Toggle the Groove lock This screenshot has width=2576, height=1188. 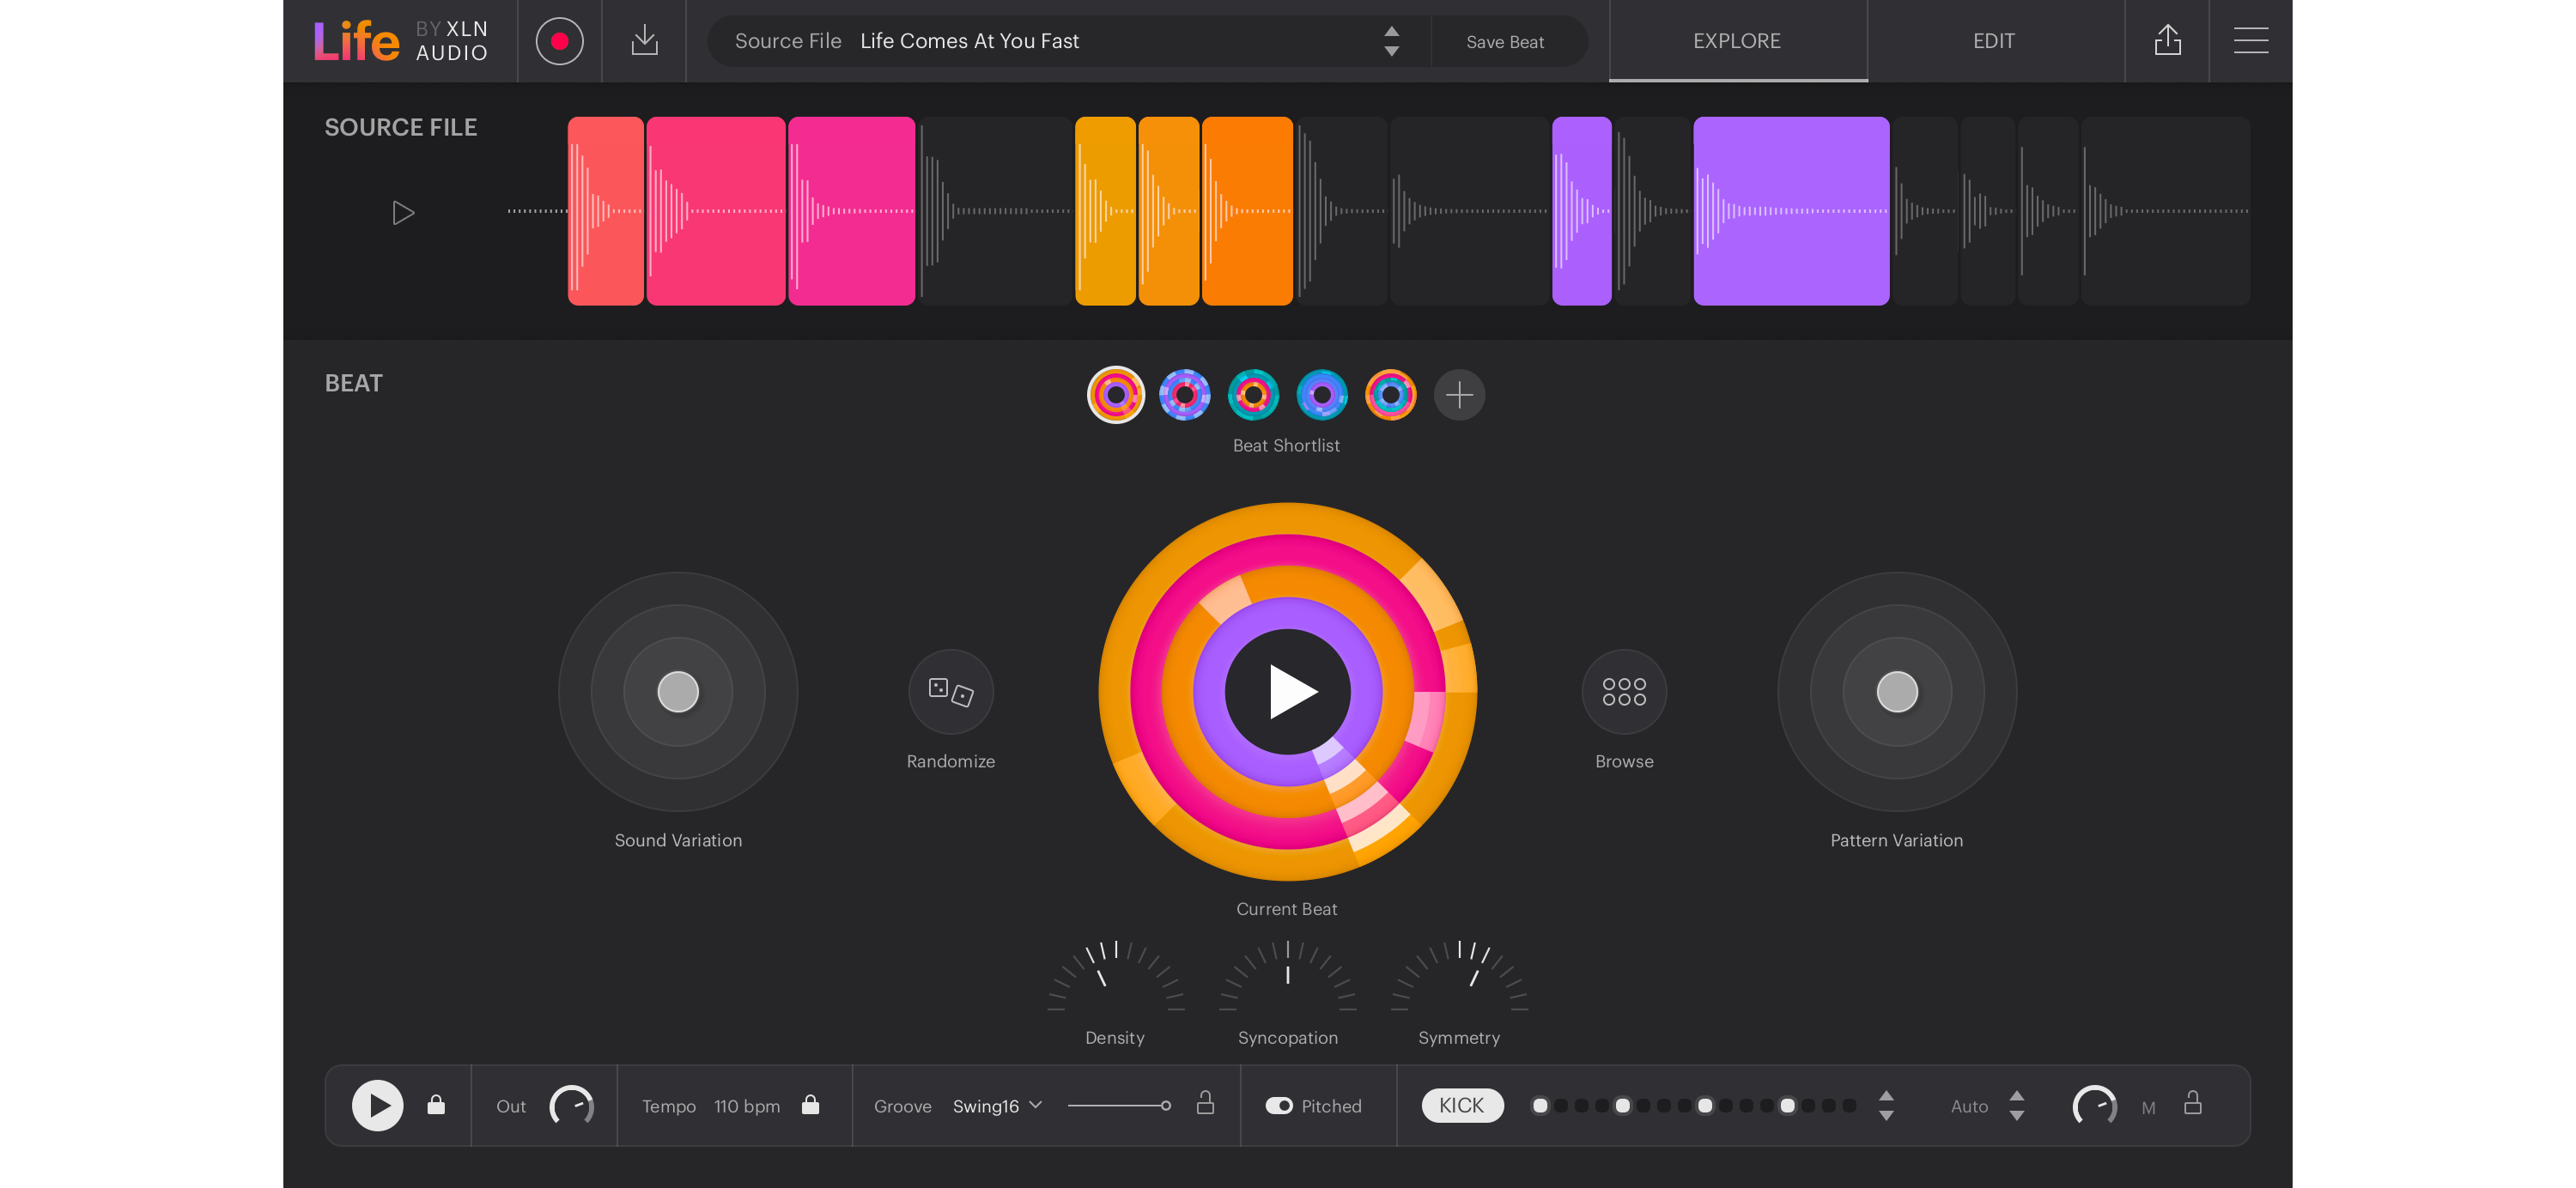pyautogui.click(x=1205, y=1103)
